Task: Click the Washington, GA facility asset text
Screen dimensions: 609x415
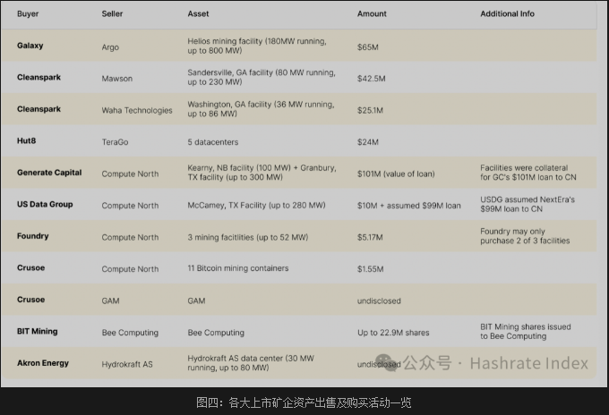Action: (x=261, y=109)
